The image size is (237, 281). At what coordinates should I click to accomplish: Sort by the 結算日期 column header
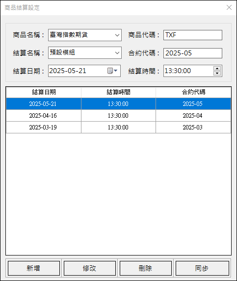point(44,92)
